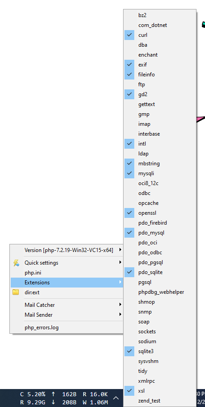This screenshot has height=407, width=205.
Task: Enable the soap extension
Action: [160, 322]
